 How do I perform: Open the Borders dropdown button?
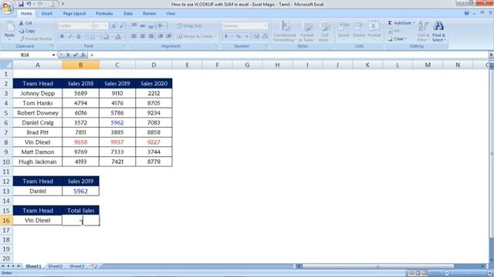[x=94, y=36]
